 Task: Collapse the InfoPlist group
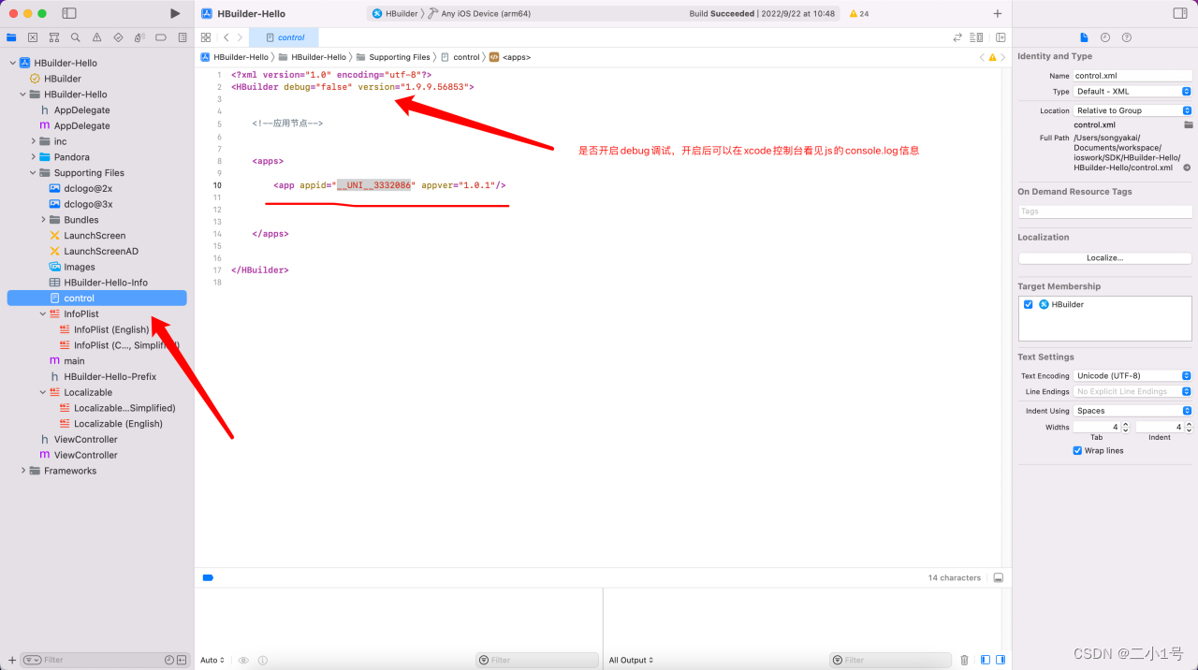point(43,314)
